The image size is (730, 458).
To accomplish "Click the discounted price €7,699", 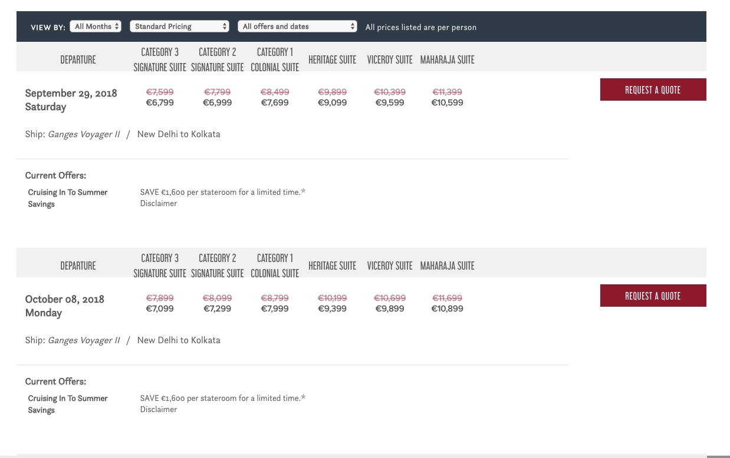I will tap(275, 102).
